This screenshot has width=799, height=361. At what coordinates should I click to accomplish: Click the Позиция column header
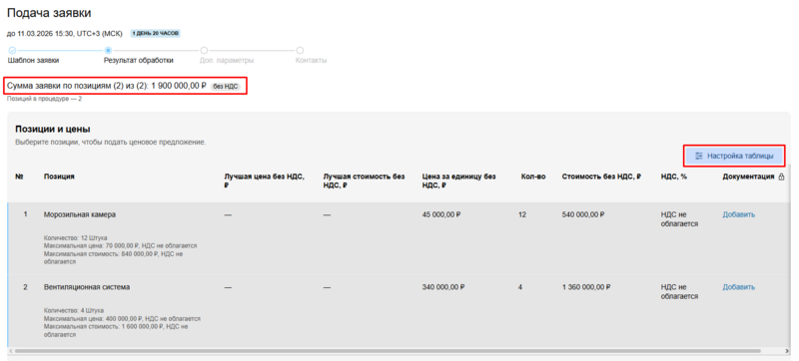click(59, 177)
